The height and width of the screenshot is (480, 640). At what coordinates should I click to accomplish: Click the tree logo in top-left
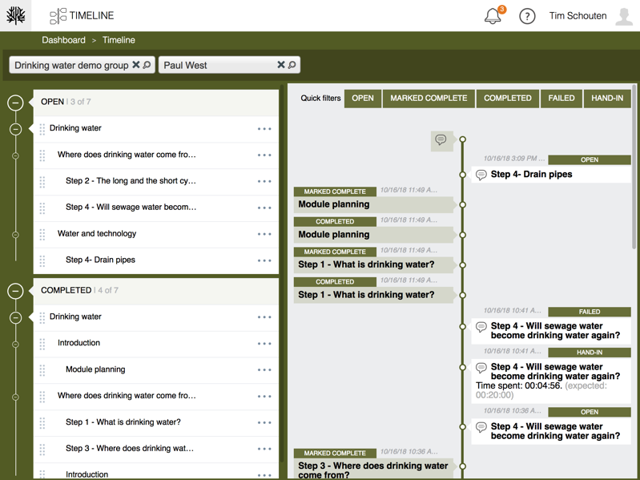[16, 16]
